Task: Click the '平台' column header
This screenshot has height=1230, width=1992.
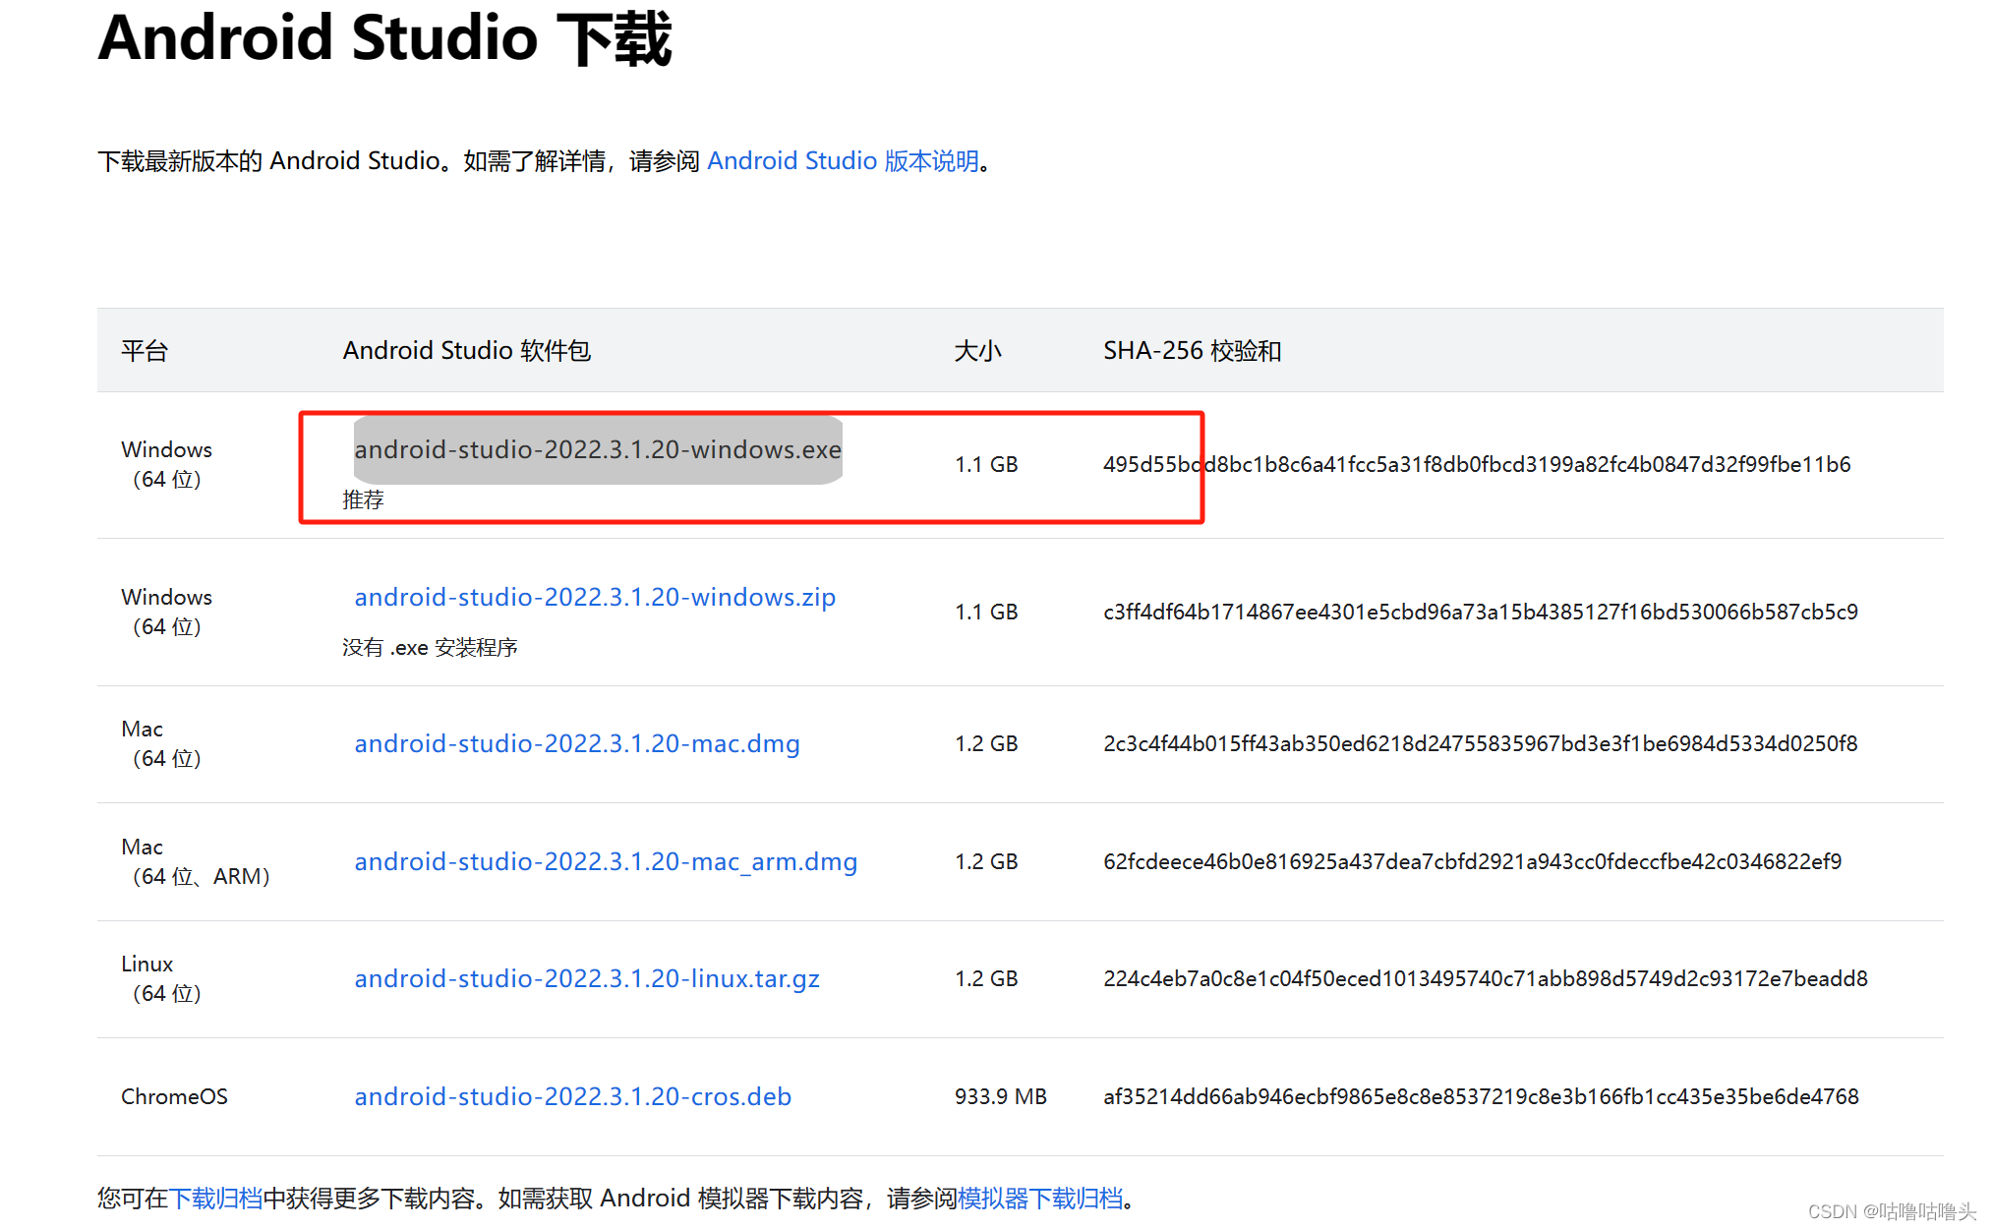Action: pyautogui.click(x=145, y=350)
